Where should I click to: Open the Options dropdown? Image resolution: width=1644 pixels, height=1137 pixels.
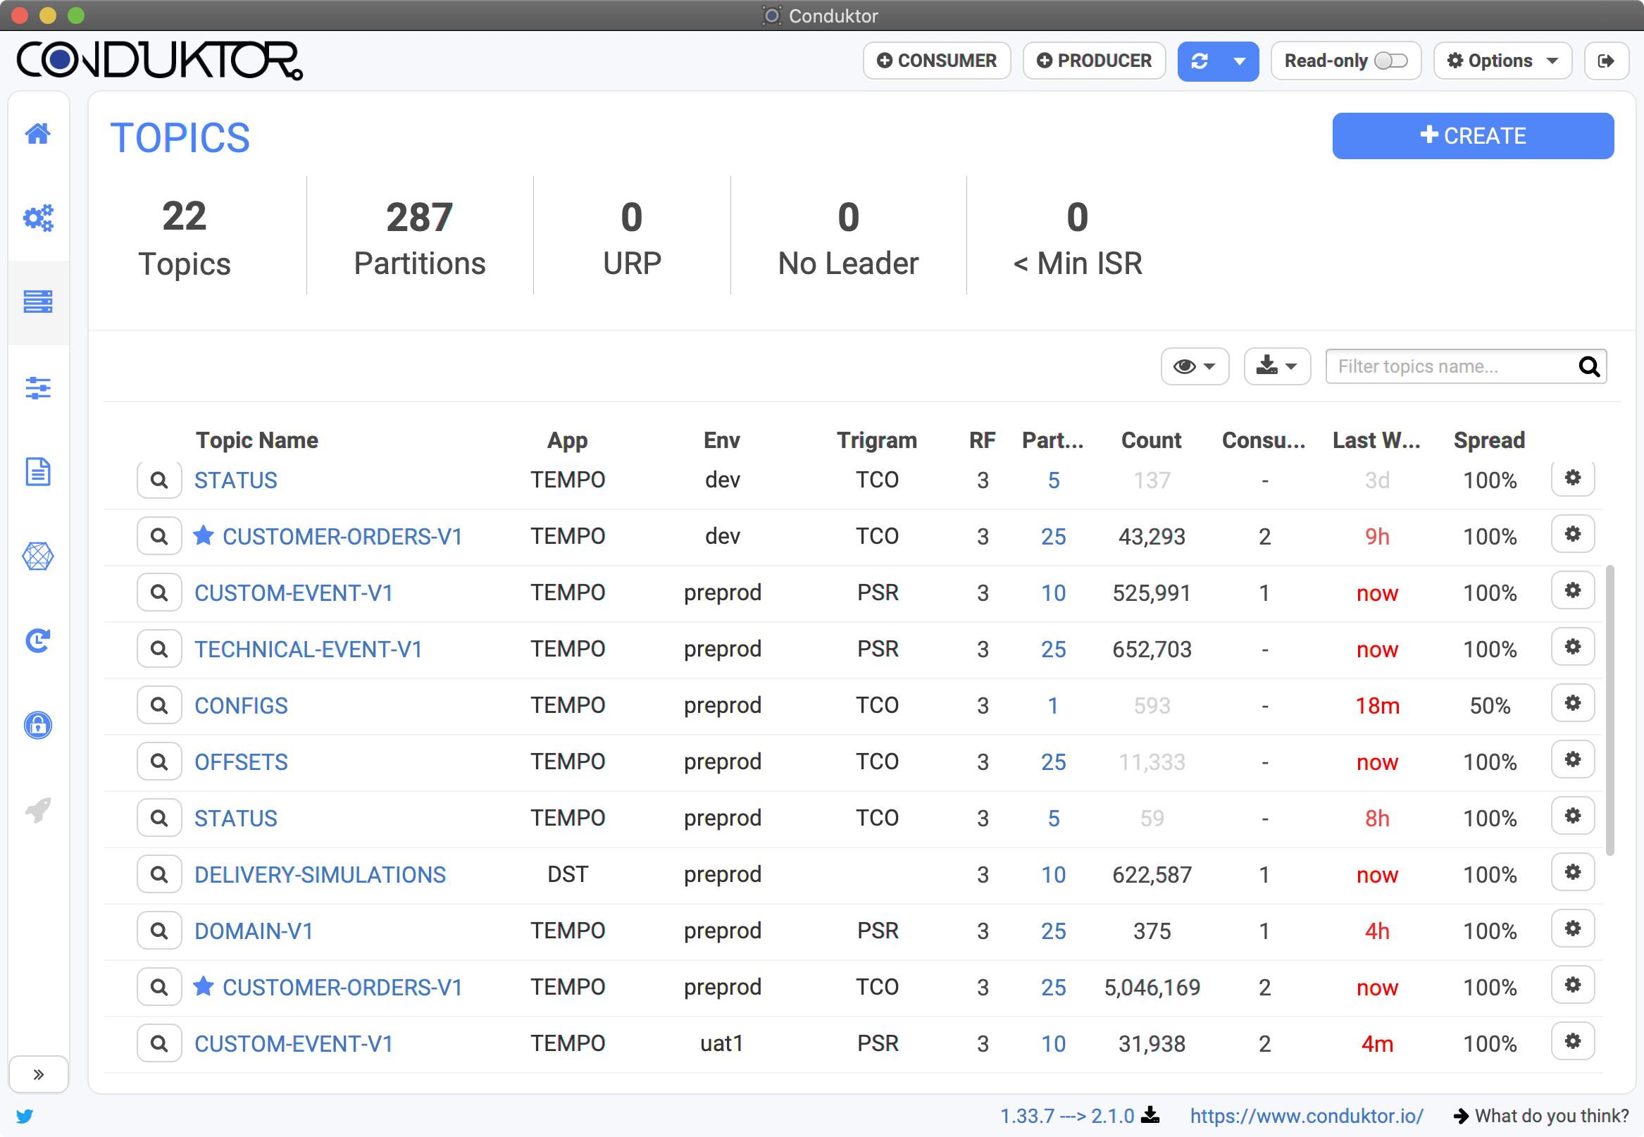(1502, 61)
